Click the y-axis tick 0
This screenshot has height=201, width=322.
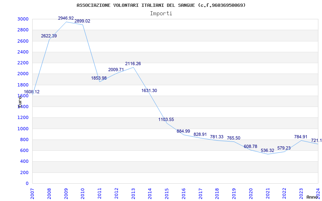click(x=27, y=184)
